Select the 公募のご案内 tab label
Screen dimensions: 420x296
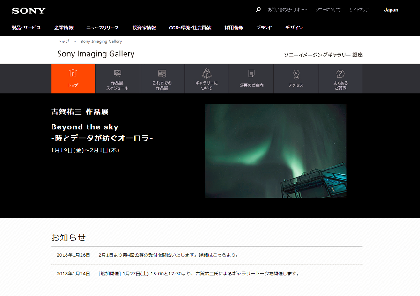click(251, 85)
